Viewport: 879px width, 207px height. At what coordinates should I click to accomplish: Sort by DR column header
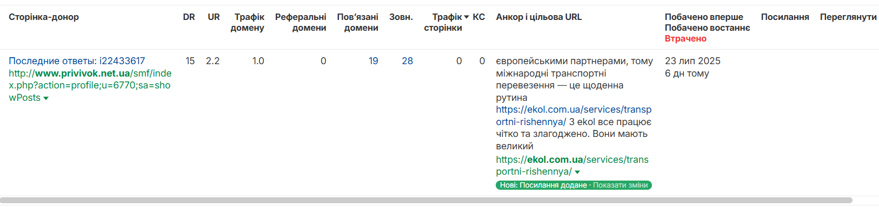(x=189, y=17)
